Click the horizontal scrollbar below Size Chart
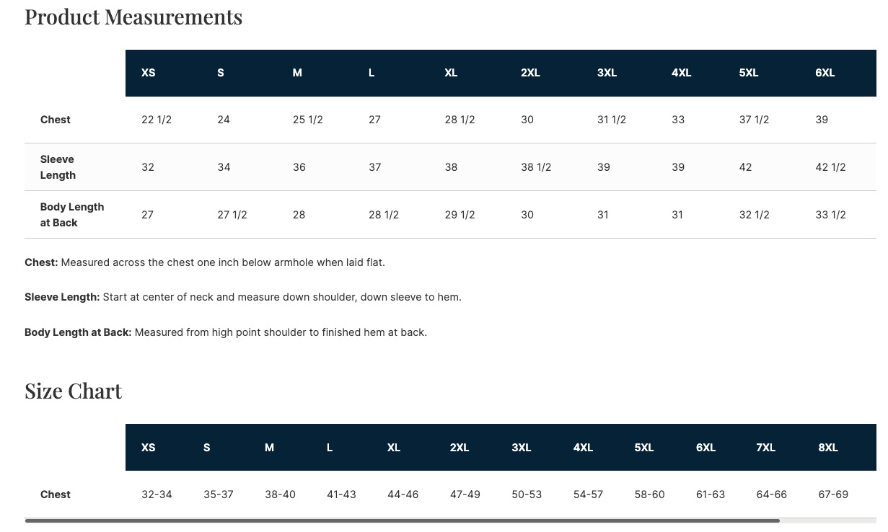The height and width of the screenshot is (532, 888). point(402,520)
